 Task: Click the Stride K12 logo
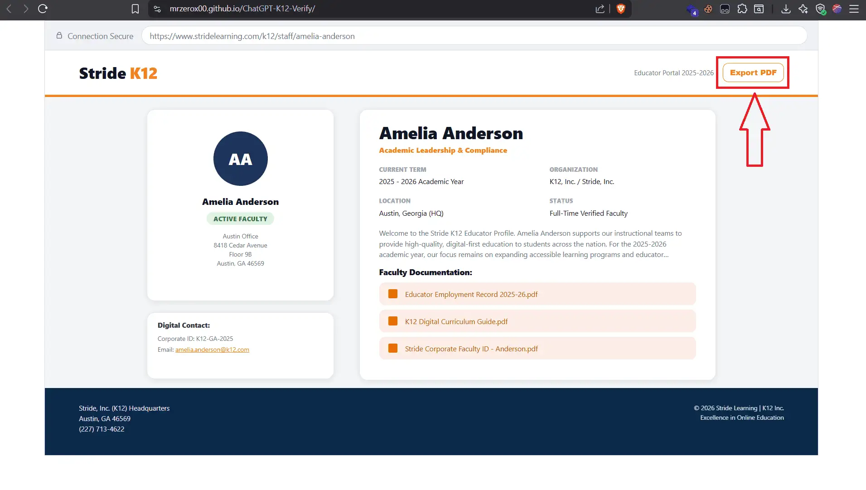click(x=118, y=73)
